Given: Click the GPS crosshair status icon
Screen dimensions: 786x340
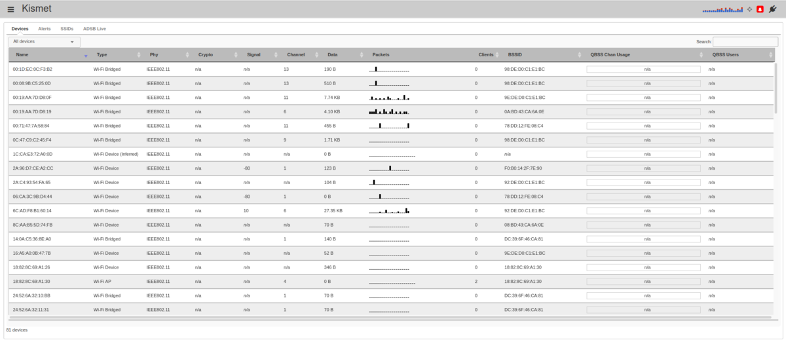Looking at the screenshot, I should 750,9.
